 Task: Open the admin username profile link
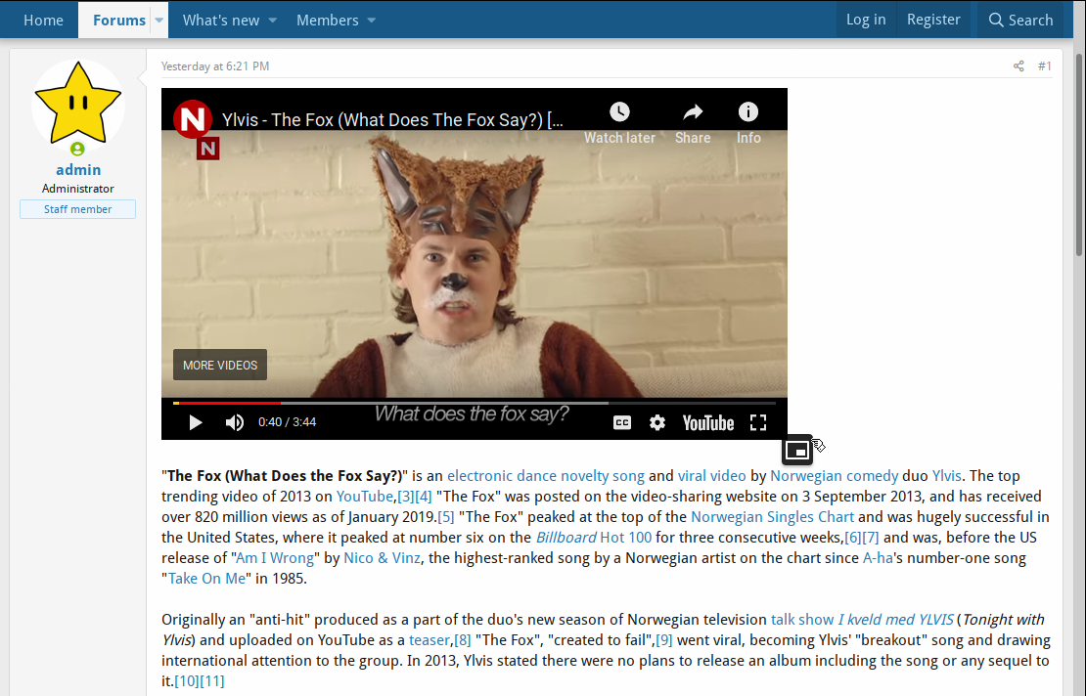click(x=78, y=169)
